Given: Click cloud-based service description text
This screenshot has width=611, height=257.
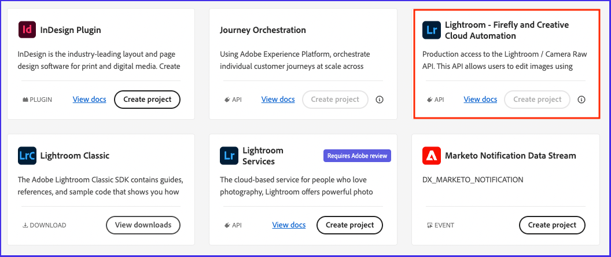Looking at the screenshot, I should [296, 186].
